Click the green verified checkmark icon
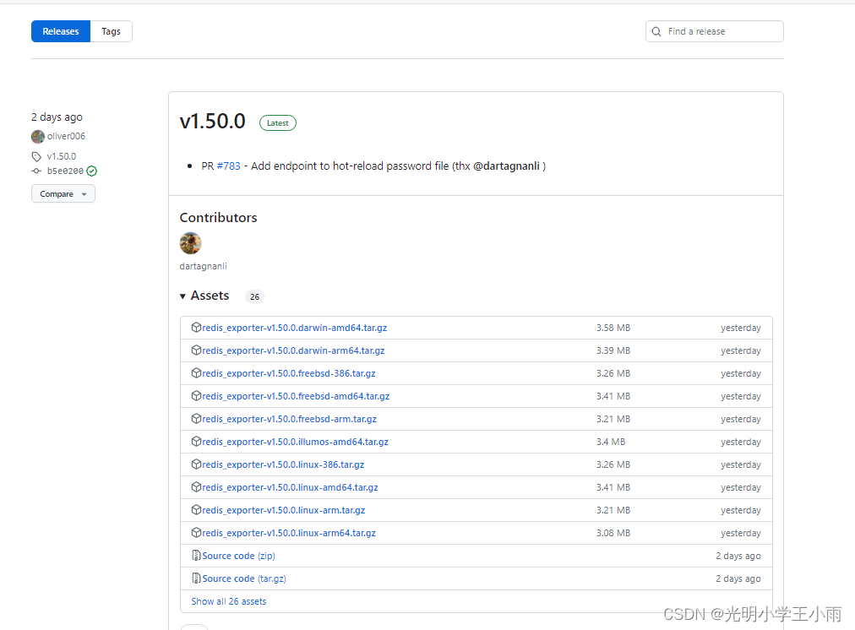This screenshot has height=630, width=855. pyautogui.click(x=92, y=171)
